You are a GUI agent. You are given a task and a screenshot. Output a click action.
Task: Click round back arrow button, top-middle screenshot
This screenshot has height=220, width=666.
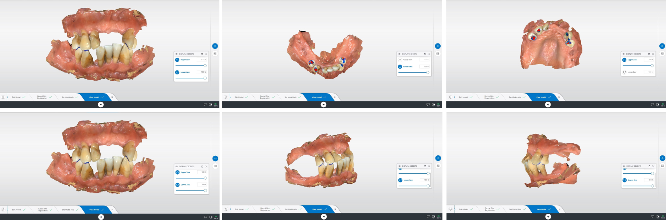[324, 105]
